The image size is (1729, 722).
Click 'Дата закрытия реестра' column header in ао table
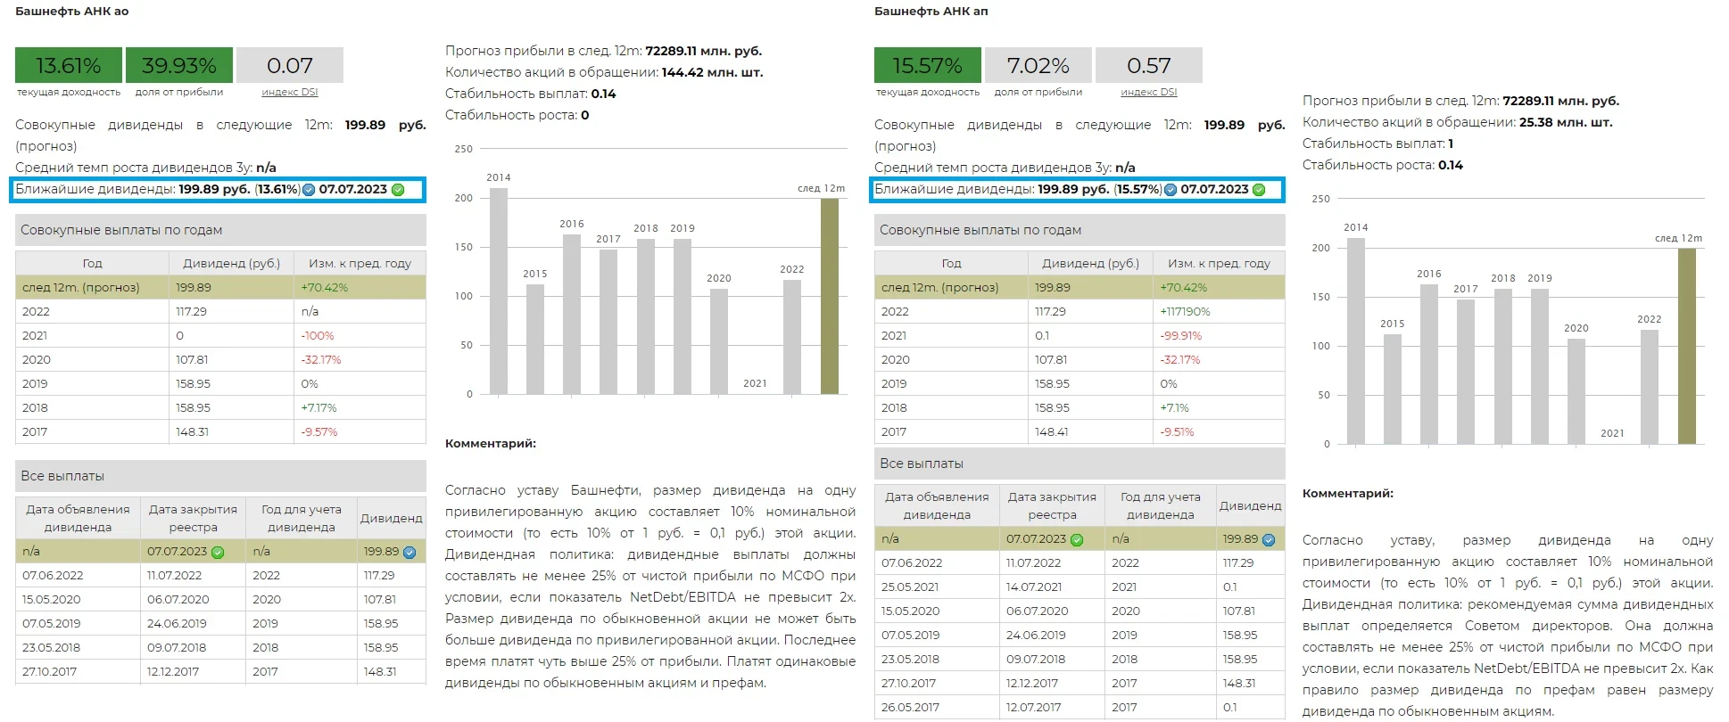(x=193, y=518)
